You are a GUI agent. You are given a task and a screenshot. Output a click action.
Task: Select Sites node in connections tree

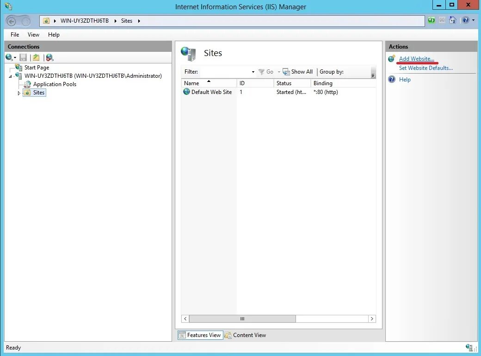point(39,93)
